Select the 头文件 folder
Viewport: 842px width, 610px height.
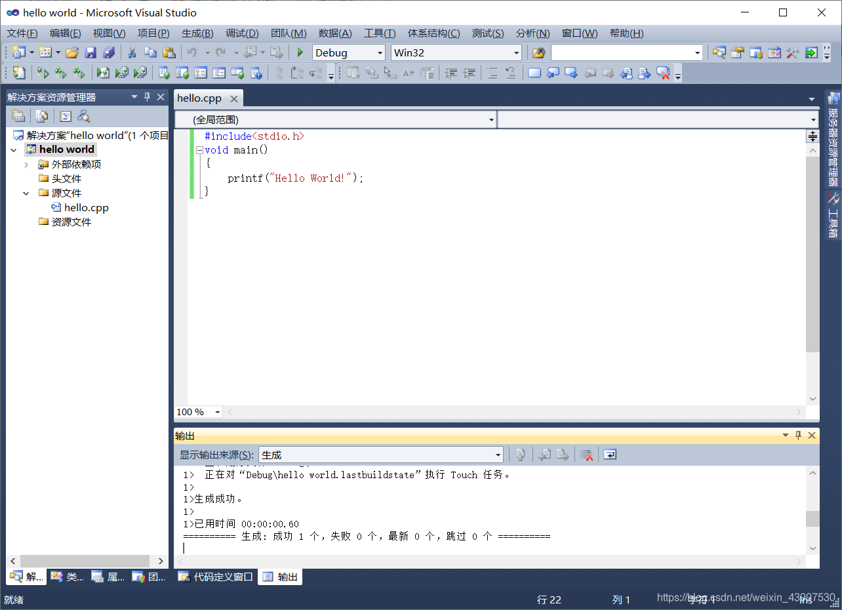tap(67, 179)
